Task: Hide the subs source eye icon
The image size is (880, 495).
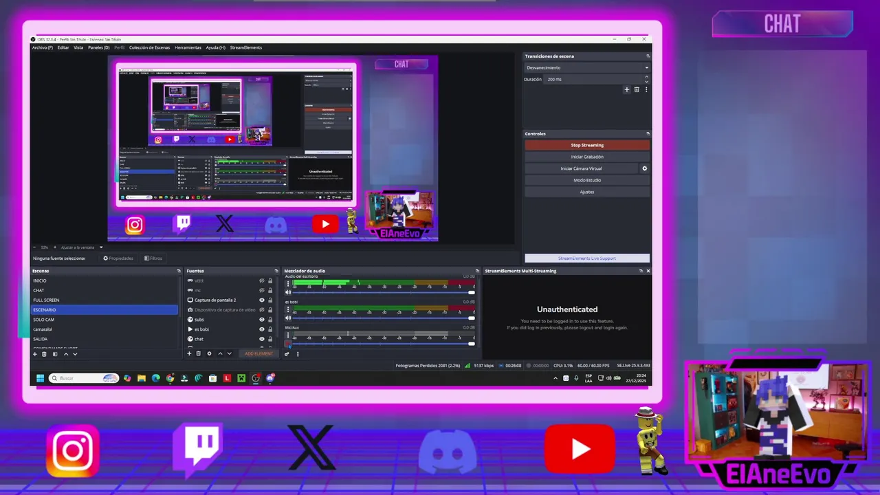Action: (x=261, y=319)
